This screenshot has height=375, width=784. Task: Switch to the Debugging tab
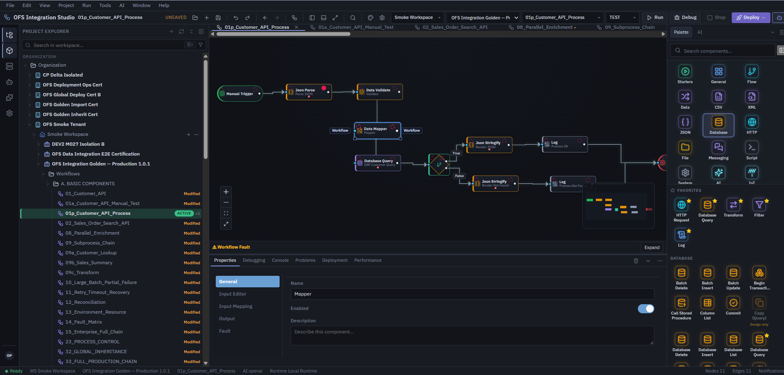point(254,261)
